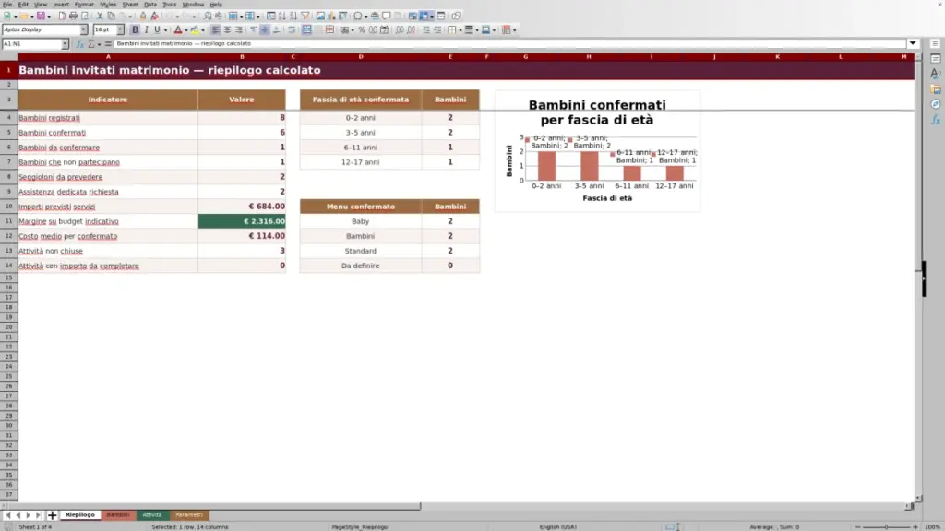The width and height of the screenshot is (945, 531).
Task: Click the zoom slider in the status bar
Action: [886, 526]
